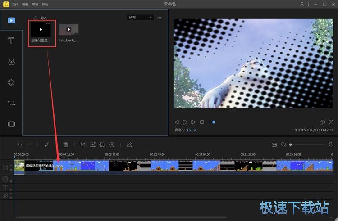Screen dimensions: 338x221
Task: Open the Transitions tab in sidebar
Action: coord(11,103)
